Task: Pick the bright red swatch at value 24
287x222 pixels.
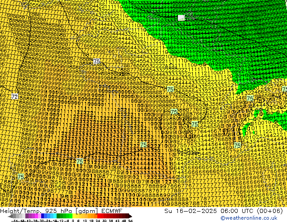Action: (99, 216)
